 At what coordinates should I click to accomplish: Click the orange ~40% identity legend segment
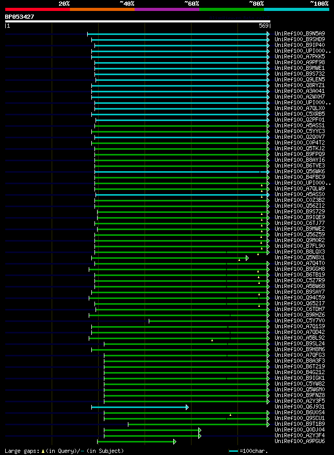pyautogui.click(x=102, y=9)
